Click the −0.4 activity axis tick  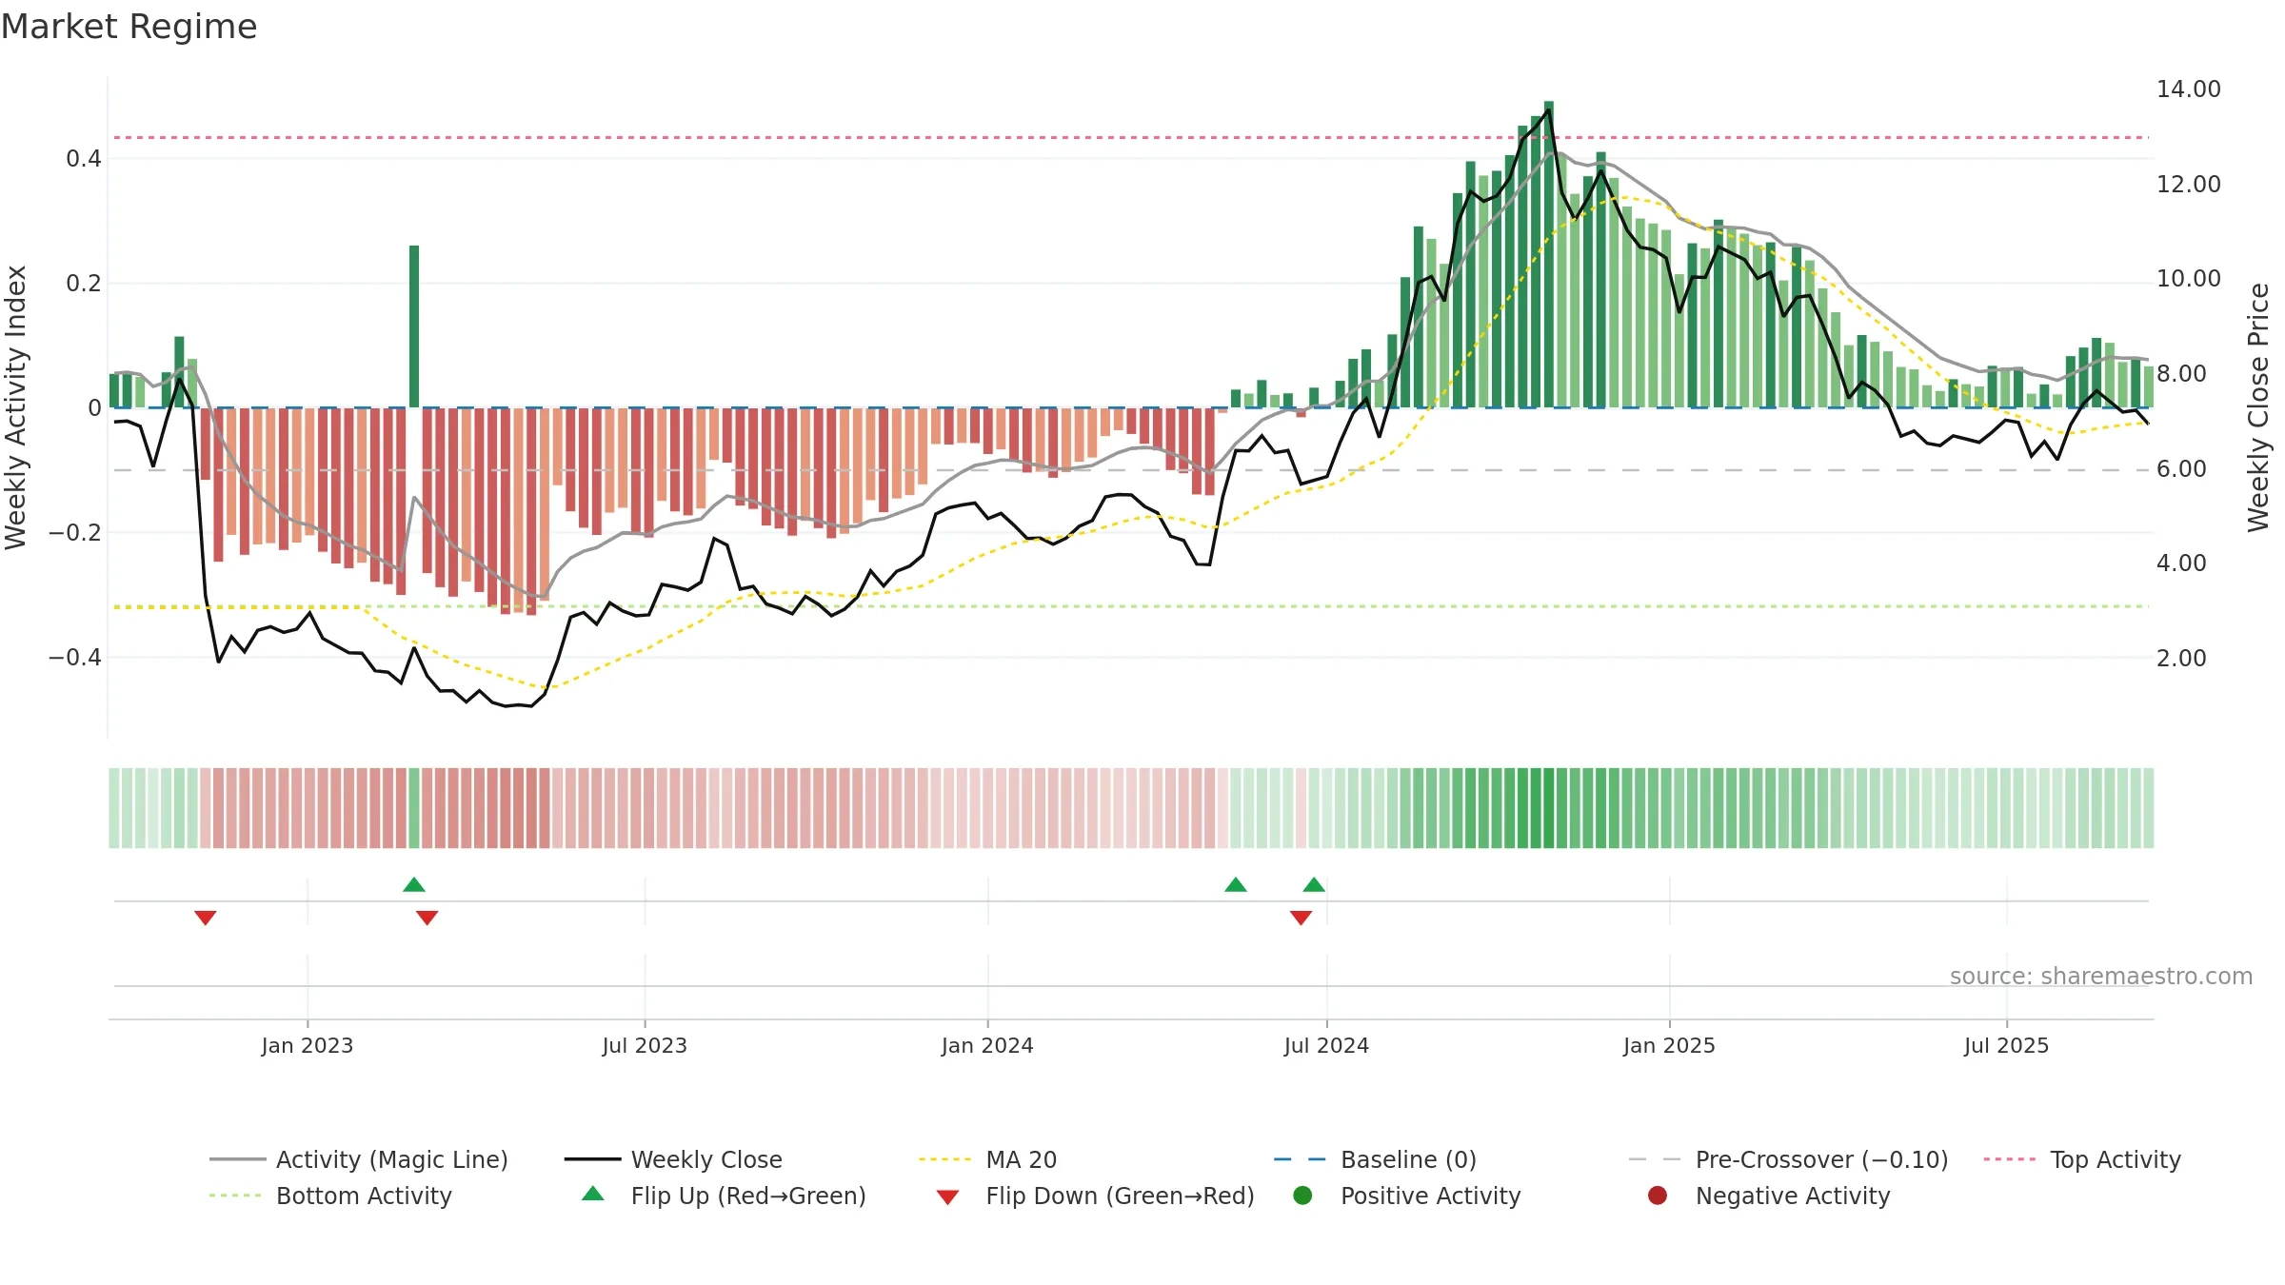[74, 658]
